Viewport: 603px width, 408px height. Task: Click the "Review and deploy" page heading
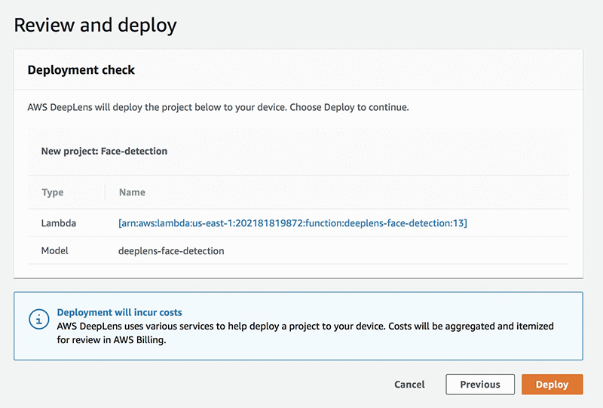(96, 25)
